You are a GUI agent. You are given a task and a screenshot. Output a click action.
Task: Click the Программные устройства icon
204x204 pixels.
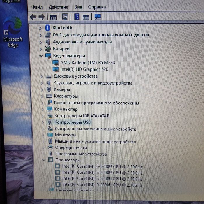[x=51, y=154]
